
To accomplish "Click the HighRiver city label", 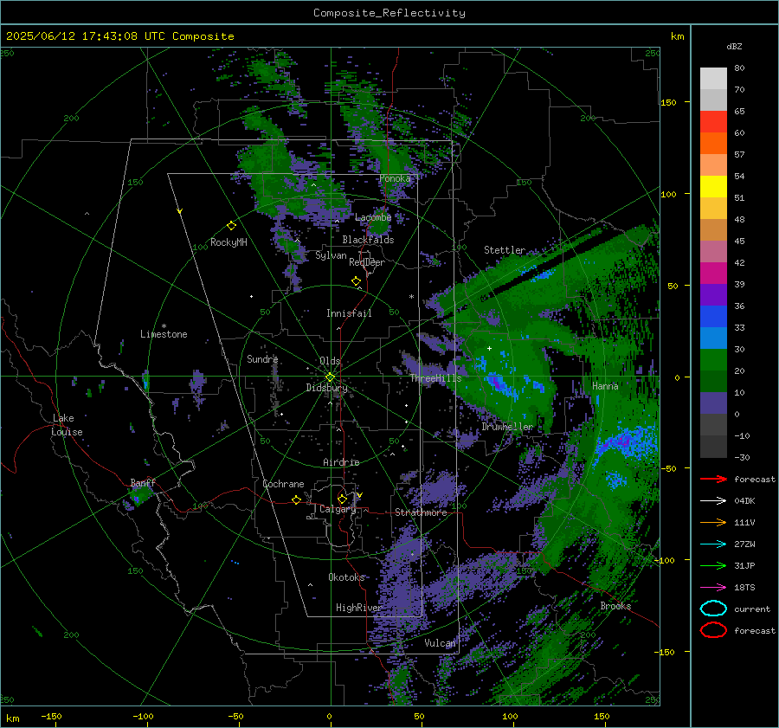I will (358, 608).
